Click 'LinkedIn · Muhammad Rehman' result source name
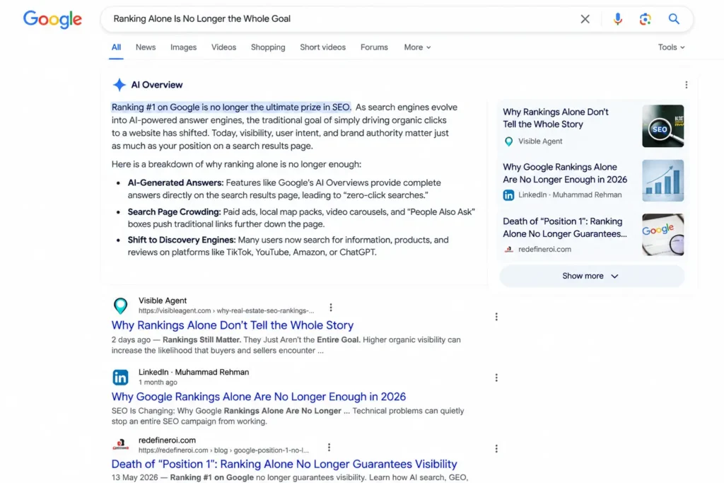This screenshot has height=483, width=724. [x=194, y=372]
